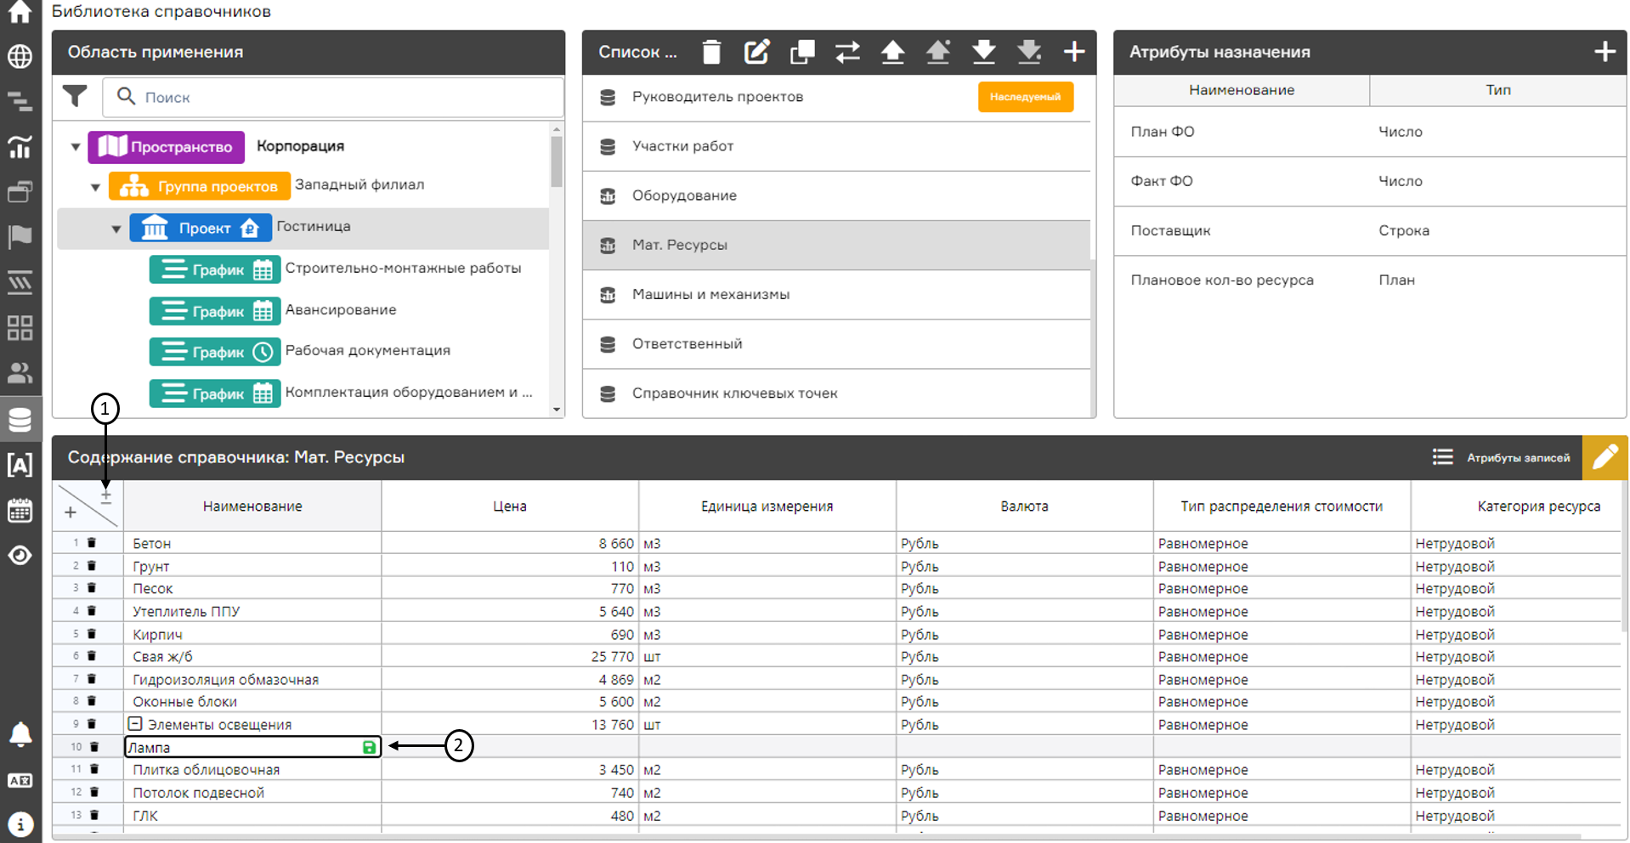
Task: Select the database library icon in the sidebar
Action: [20, 419]
